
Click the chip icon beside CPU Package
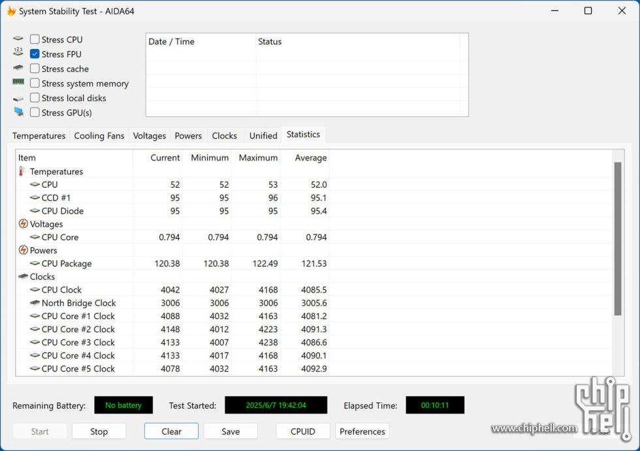[x=35, y=264]
